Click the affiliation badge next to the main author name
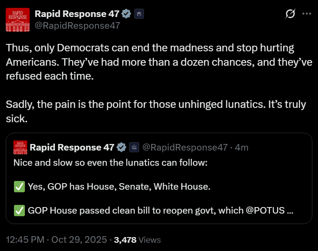The image size is (318, 251). (139, 14)
